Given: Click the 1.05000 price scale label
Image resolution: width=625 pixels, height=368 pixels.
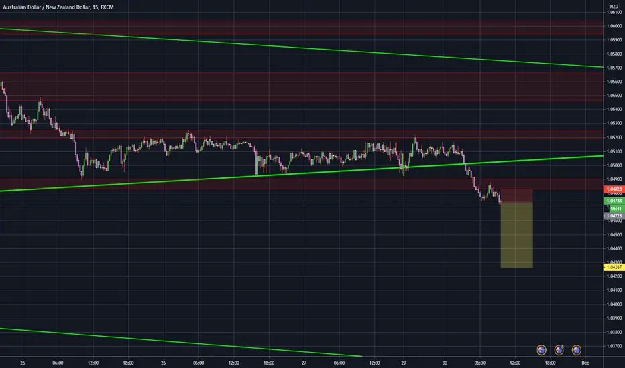Looking at the screenshot, I should coord(614,165).
